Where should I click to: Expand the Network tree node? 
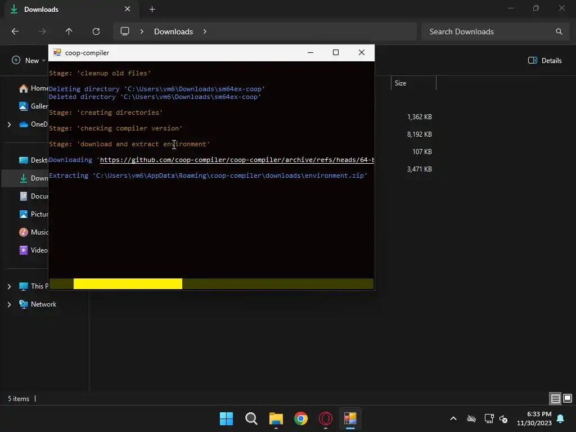(x=9, y=304)
